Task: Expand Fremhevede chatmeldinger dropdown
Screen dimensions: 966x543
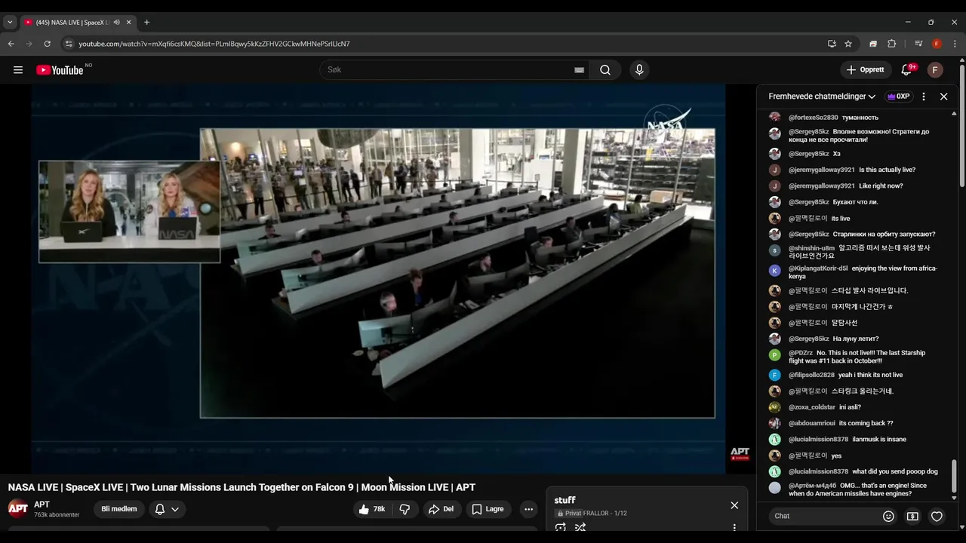Action: (x=822, y=97)
